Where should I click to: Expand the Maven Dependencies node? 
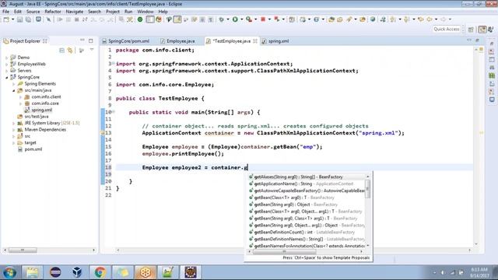(x=14, y=130)
